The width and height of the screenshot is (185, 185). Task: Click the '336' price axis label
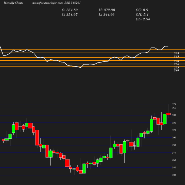point(174,123)
